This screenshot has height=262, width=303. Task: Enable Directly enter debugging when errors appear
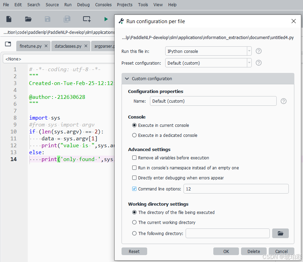tap(134, 178)
